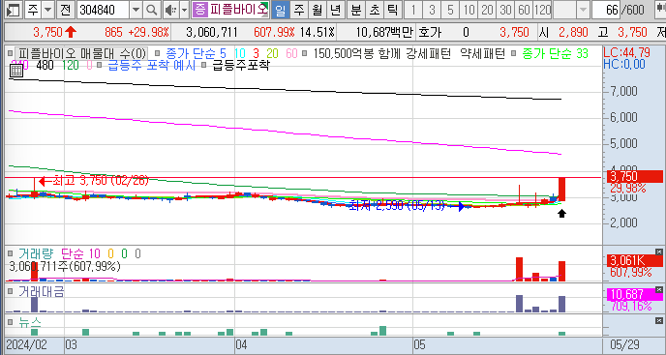Click the stock code field 304840
Image resolution: width=666 pixels, height=355 pixels.
click(x=104, y=10)
